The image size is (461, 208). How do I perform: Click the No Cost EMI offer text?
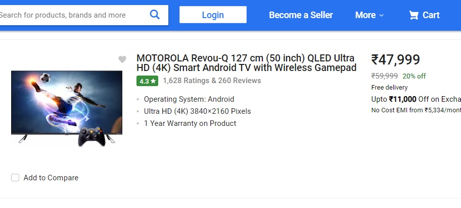click(x=416, y=110)
